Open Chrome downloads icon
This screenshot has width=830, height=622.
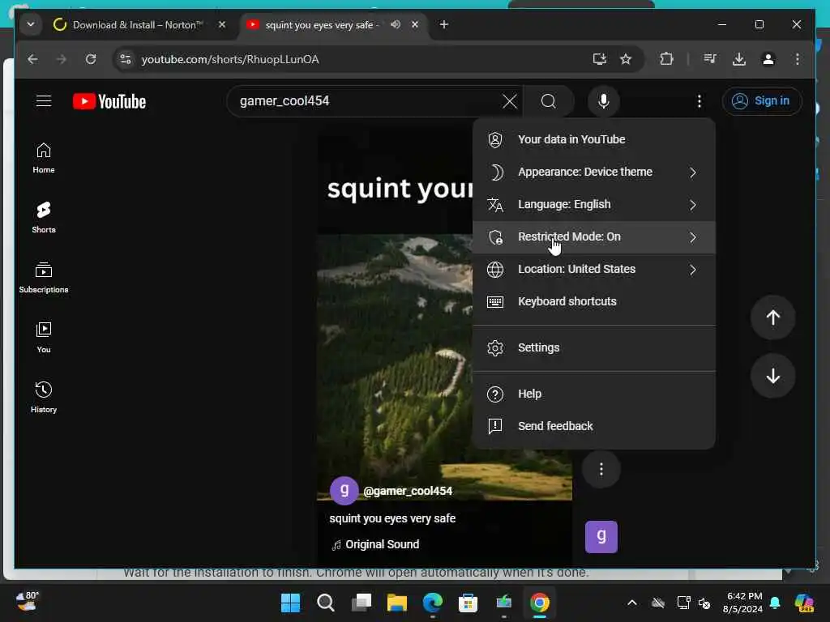(739, 59)
